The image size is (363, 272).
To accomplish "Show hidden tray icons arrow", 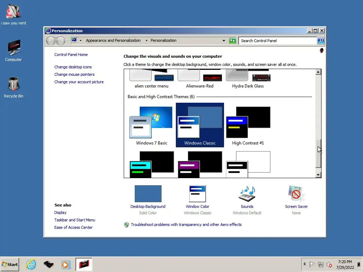I will 305,264.
